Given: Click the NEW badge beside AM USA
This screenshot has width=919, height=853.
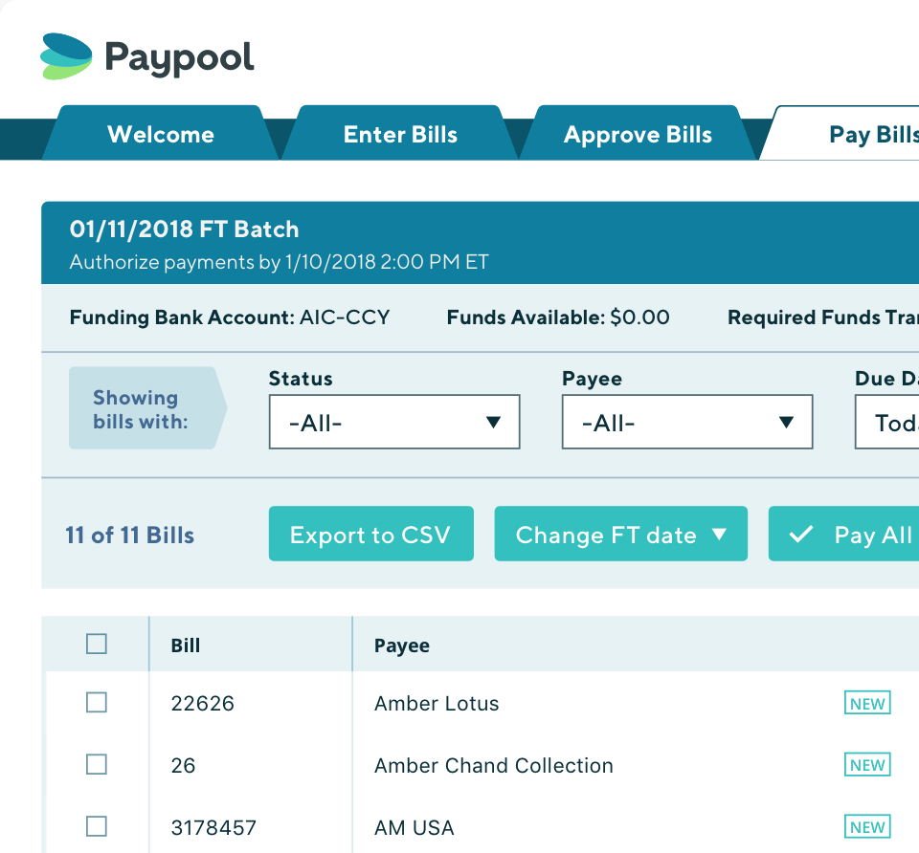Looking at the screenshot, I should pos(866,826).
